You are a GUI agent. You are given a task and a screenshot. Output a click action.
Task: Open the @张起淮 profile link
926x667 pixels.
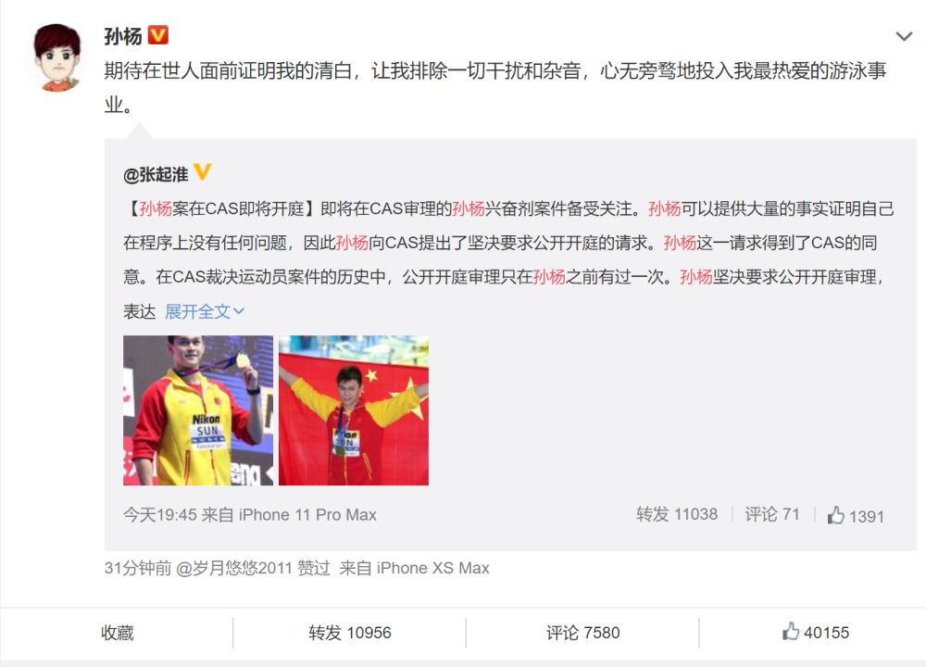click(x=156, y=174)
